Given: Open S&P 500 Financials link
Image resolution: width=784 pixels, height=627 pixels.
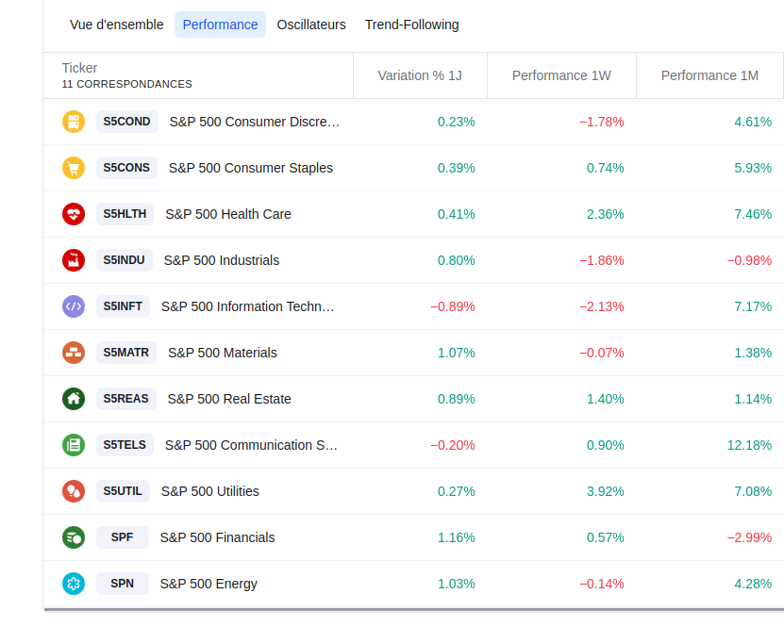Looking at the screenshot, I should [x=217, y=537].
